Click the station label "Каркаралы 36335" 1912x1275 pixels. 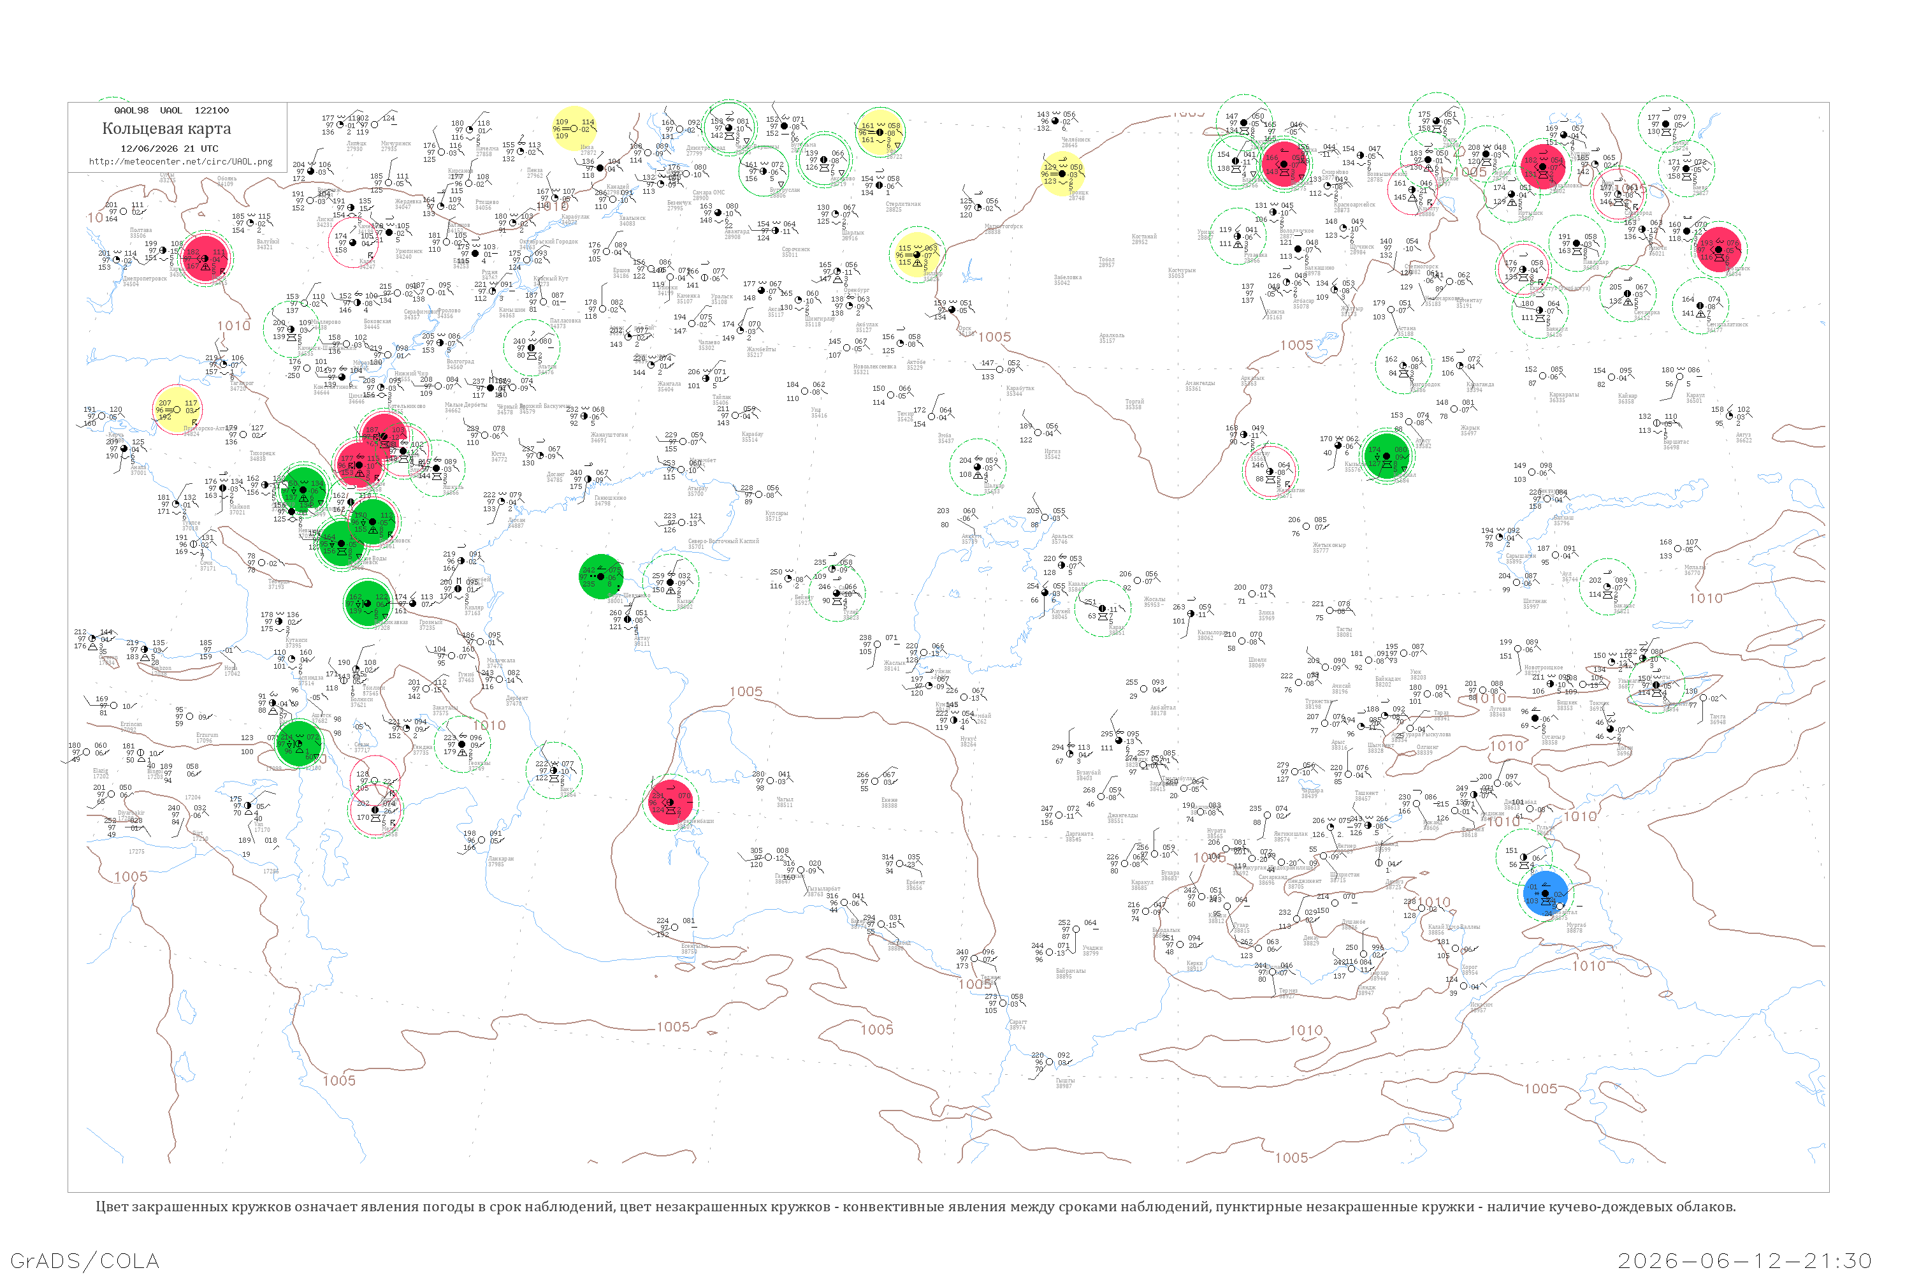click(x=1564, y=397)
